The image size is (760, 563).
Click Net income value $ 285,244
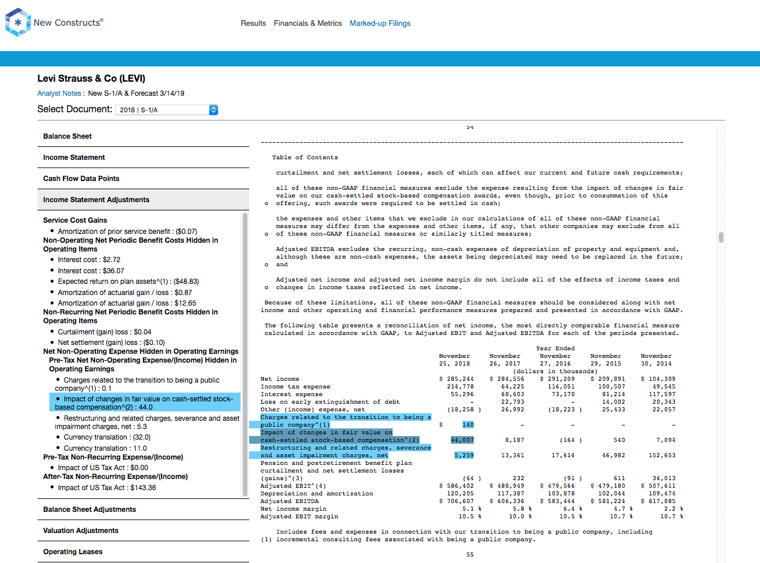point(457,379)
